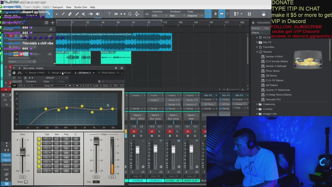Click the plus Add Track icon

pyautogui.click(x=52, y=23)
